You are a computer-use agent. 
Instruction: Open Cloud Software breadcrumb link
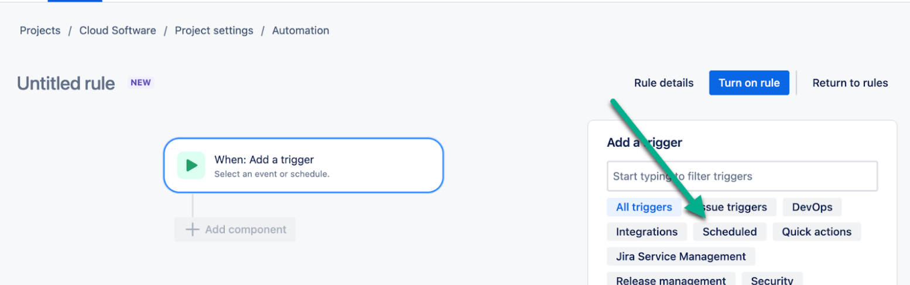tap(118, 30)
